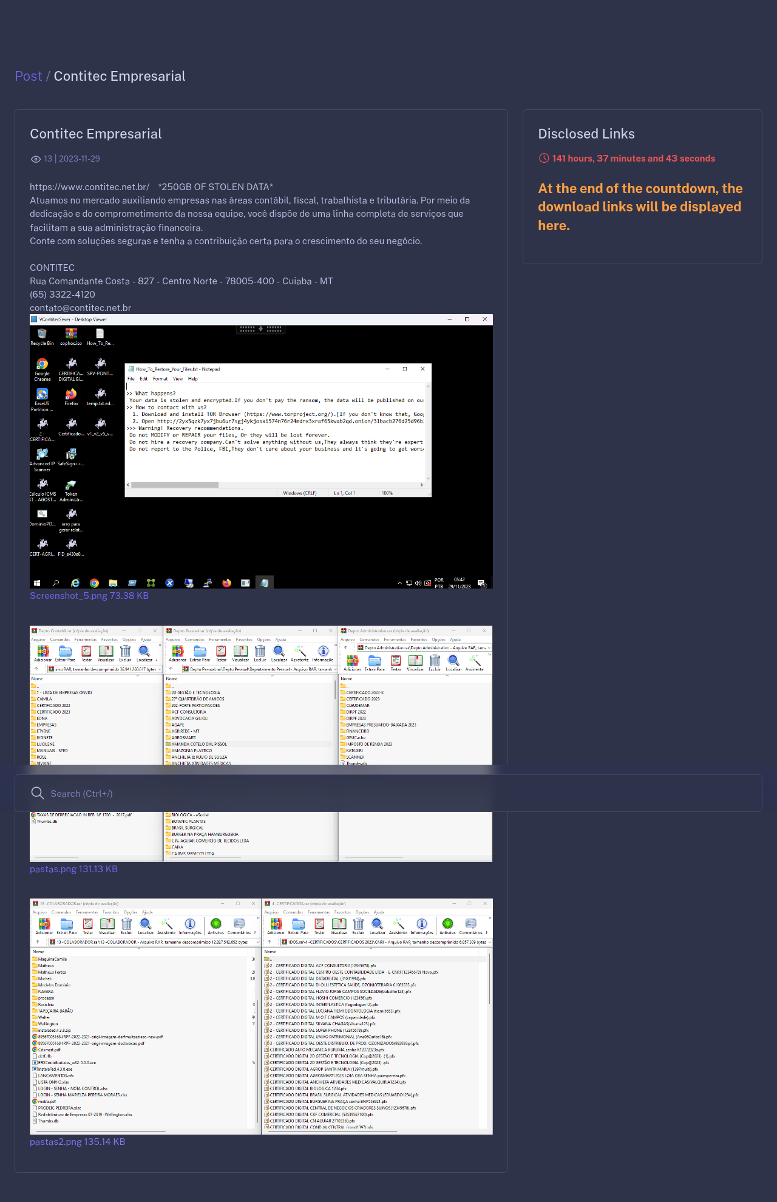Viewport: 777px width, 1202px height.
Task: Click Notepad's horizontal scrollbar thumb in the screenshot
Action: pyautogui.click(x=175, y=485)
